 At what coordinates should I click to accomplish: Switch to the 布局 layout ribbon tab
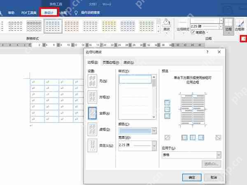[x=64, y=13]
